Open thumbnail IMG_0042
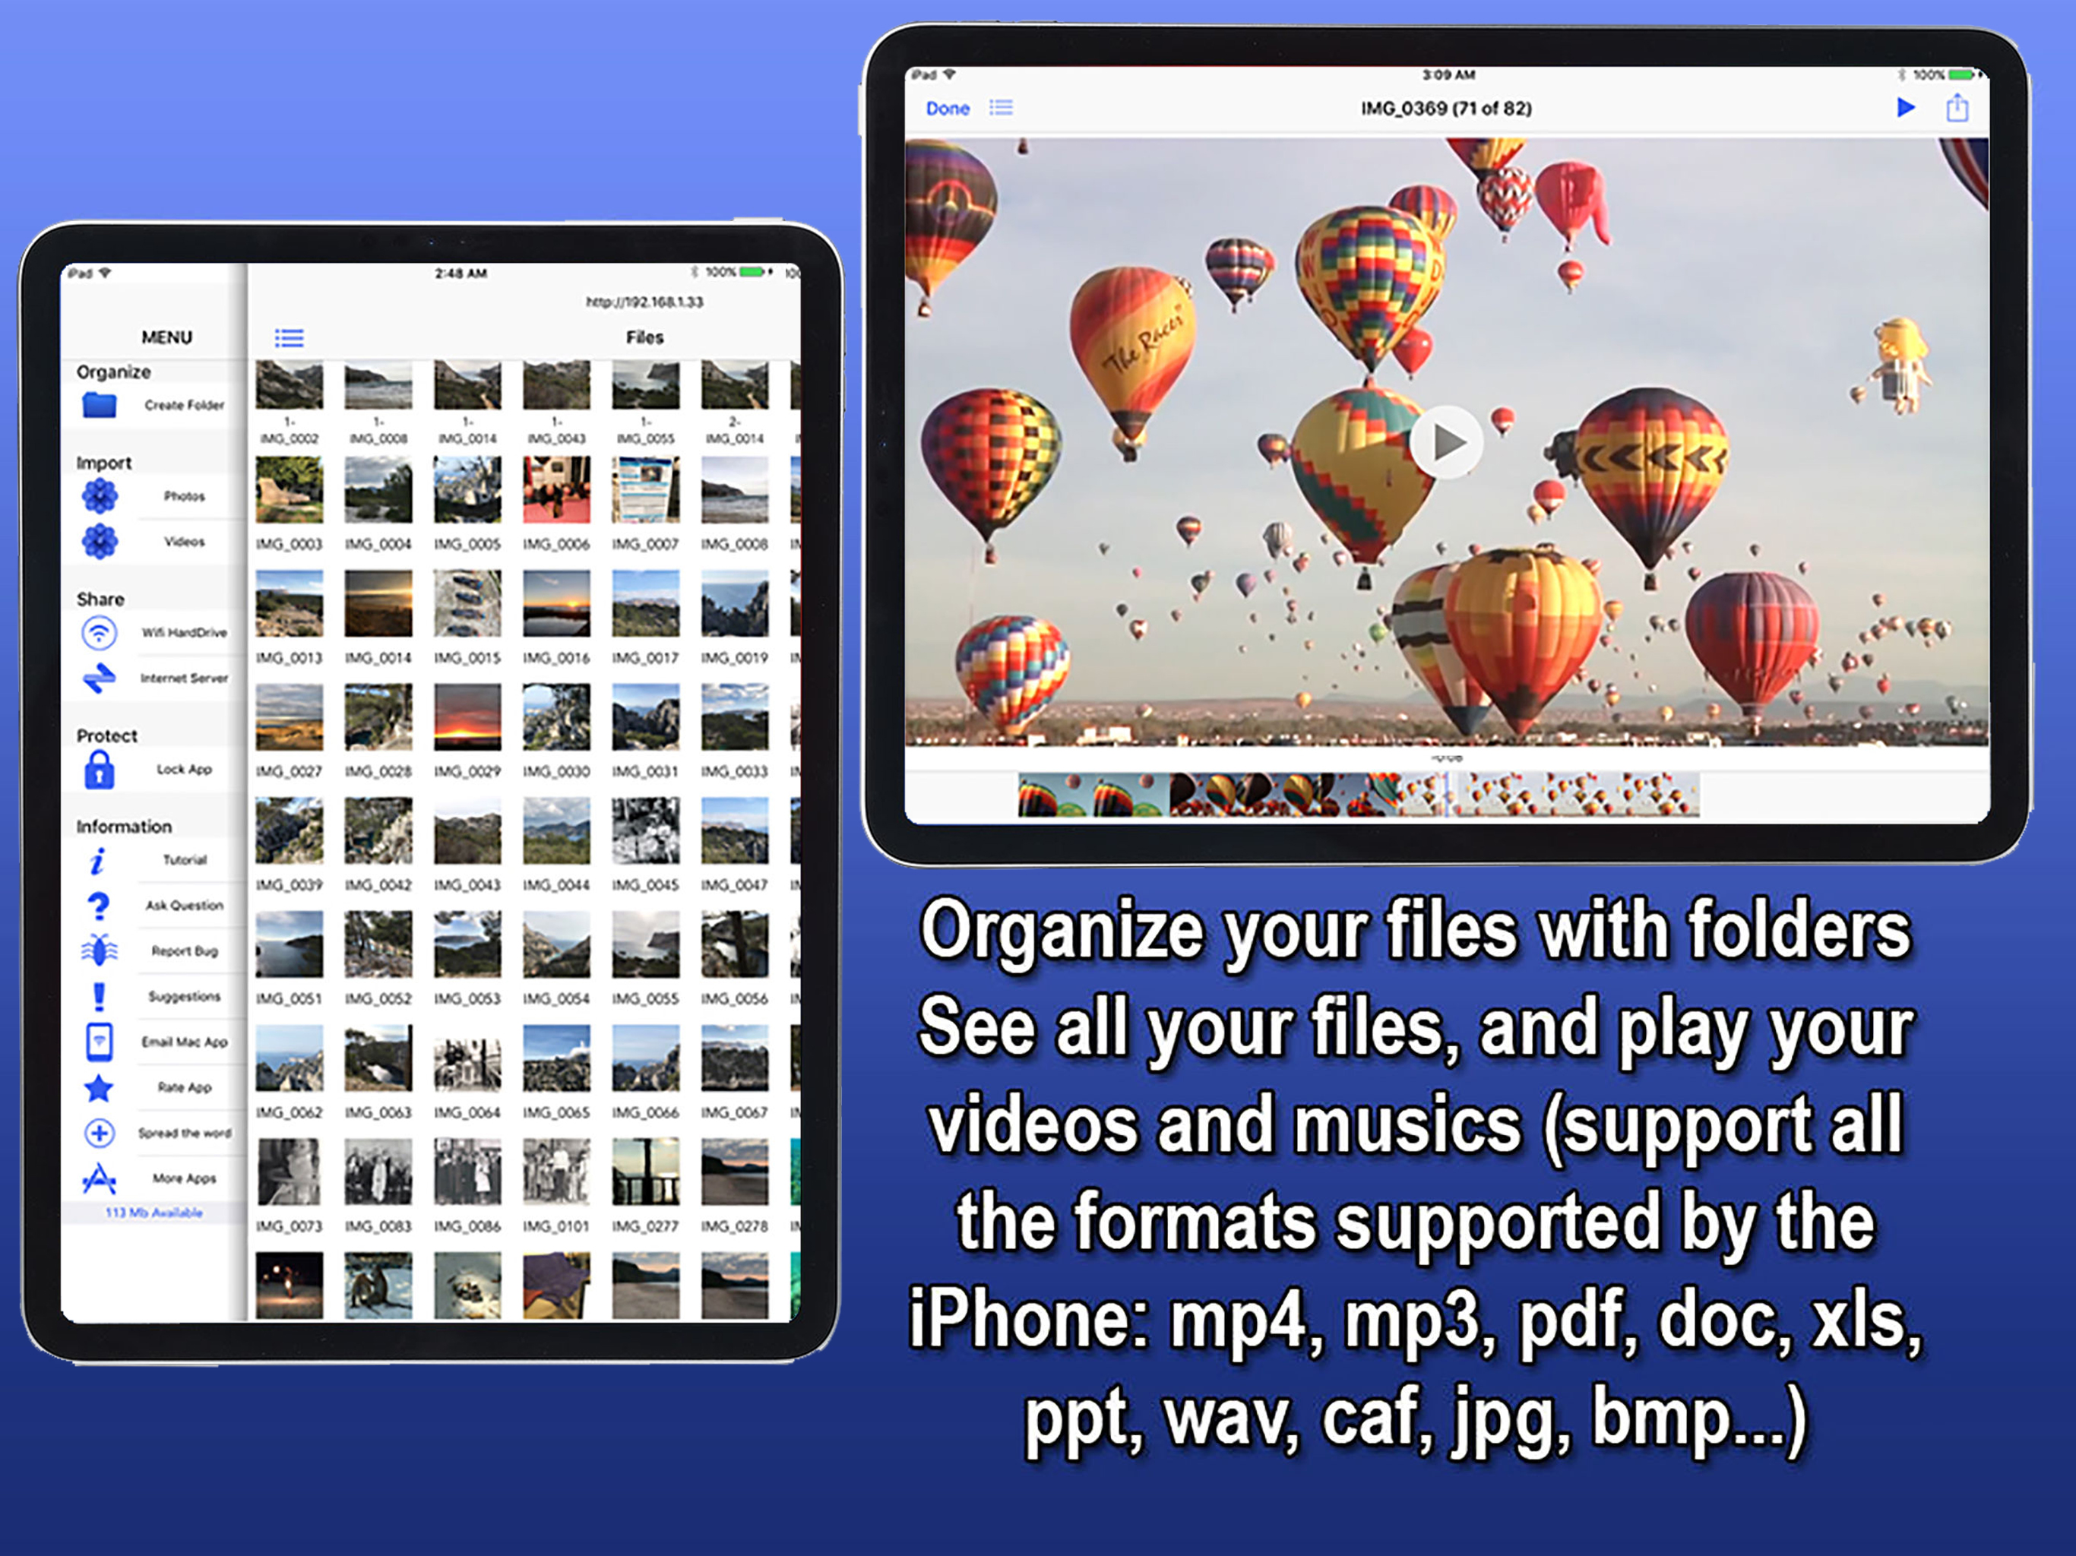 (x=378, y=830)
